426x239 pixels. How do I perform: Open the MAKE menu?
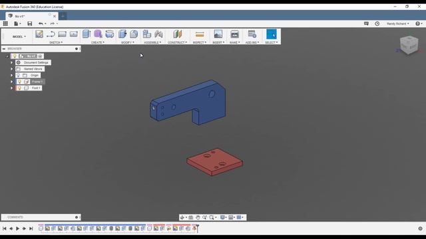(x=234, y=42)
